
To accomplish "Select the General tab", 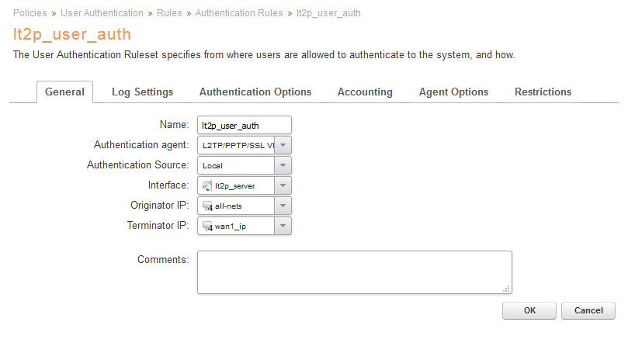I will [64, 92].
